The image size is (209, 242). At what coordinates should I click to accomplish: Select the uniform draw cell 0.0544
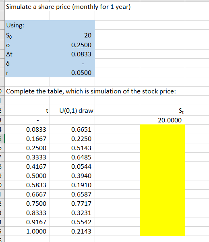(x=72, y=166)
